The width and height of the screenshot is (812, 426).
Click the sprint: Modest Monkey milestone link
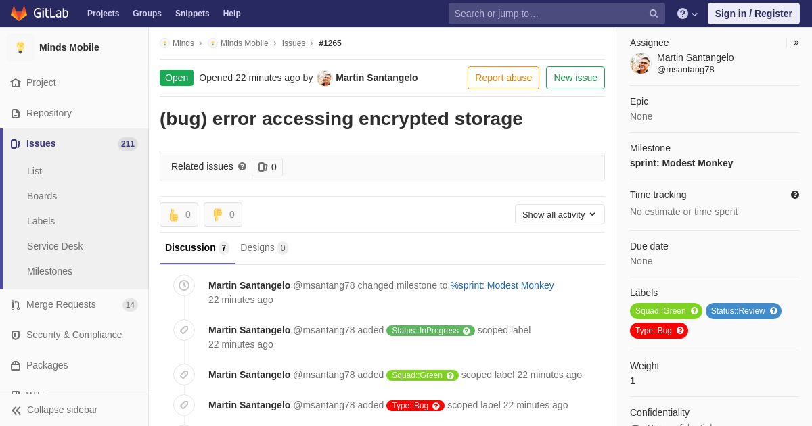[x=681, y=163]
